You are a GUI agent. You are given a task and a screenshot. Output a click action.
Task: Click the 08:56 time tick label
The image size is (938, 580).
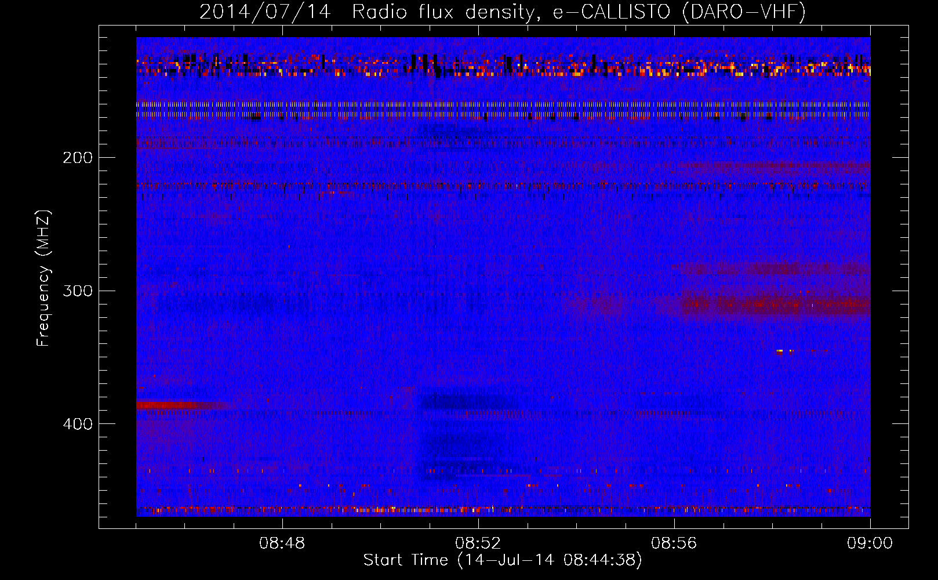click(x=674, y=543)
